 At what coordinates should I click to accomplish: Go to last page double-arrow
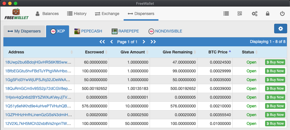pyautogui.click(x=153, y=42)
